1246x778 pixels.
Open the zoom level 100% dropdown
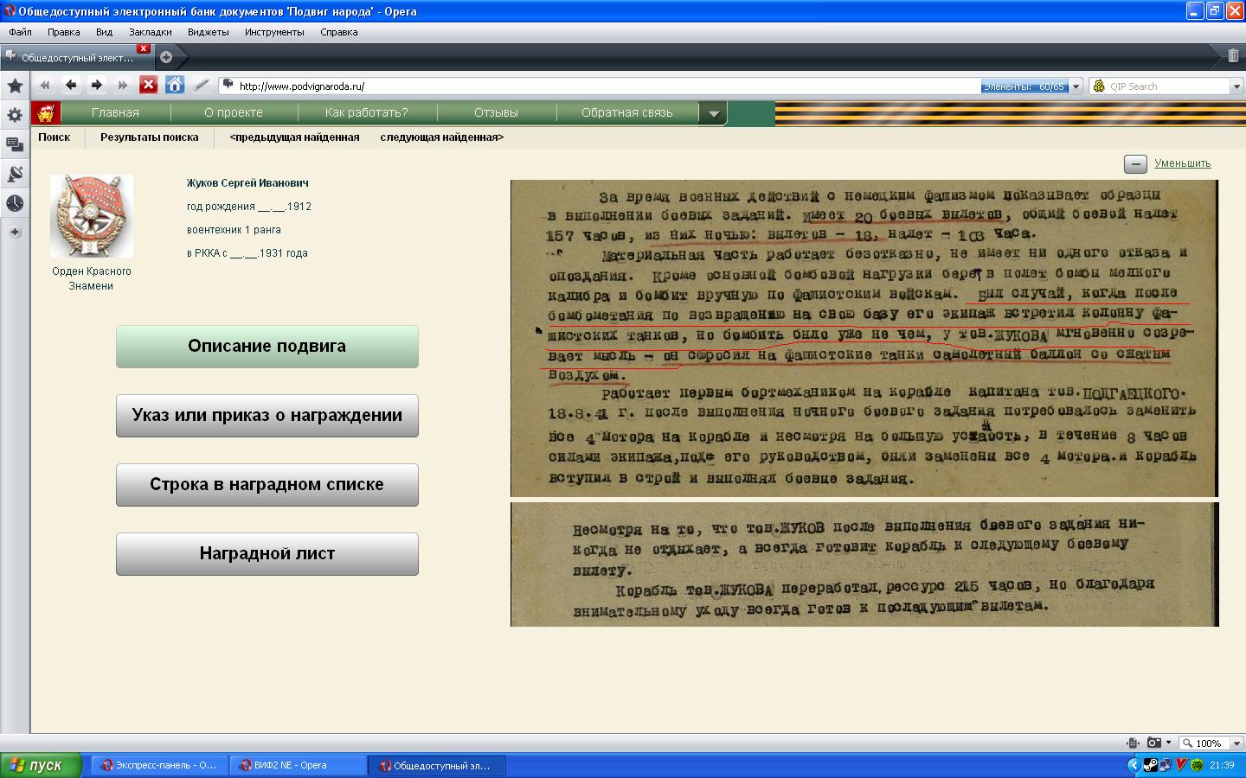[x=1236, y=743]
